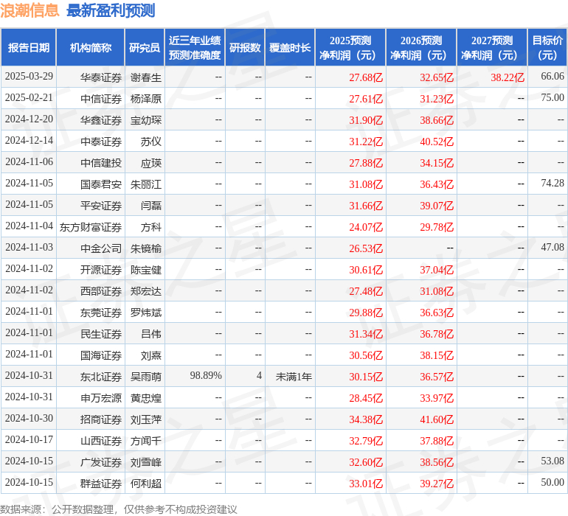The width and height of the screenshot is (568, 516).
Task: Click the date 2024-11-06
Action: coord(29,161)
